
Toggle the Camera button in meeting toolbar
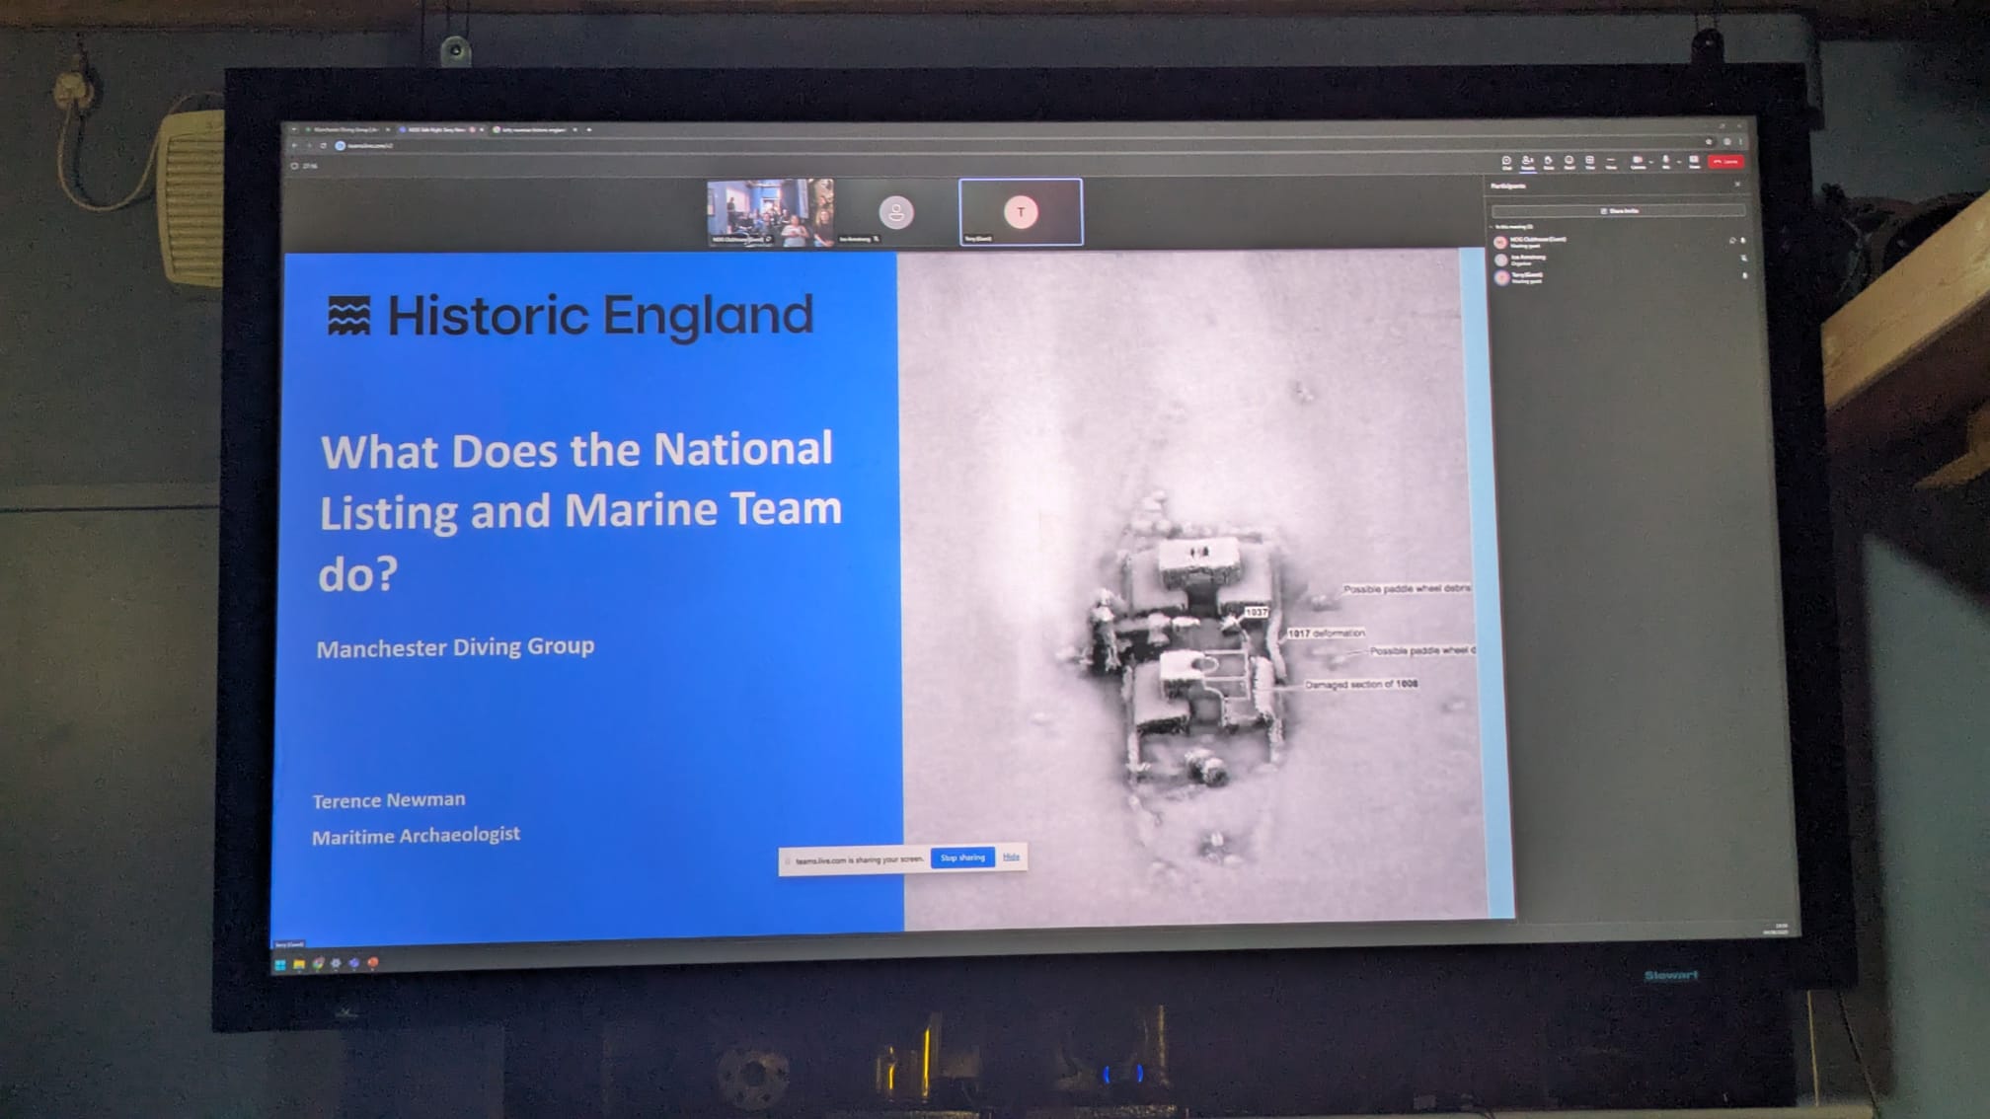[x=1637, y=162]
